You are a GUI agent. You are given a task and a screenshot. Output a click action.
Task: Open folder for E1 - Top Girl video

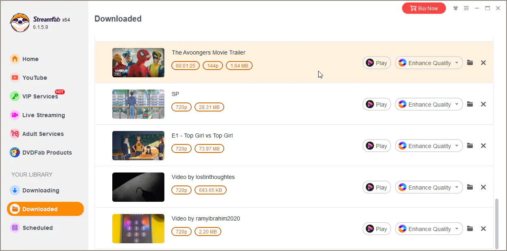click(470, 146)
